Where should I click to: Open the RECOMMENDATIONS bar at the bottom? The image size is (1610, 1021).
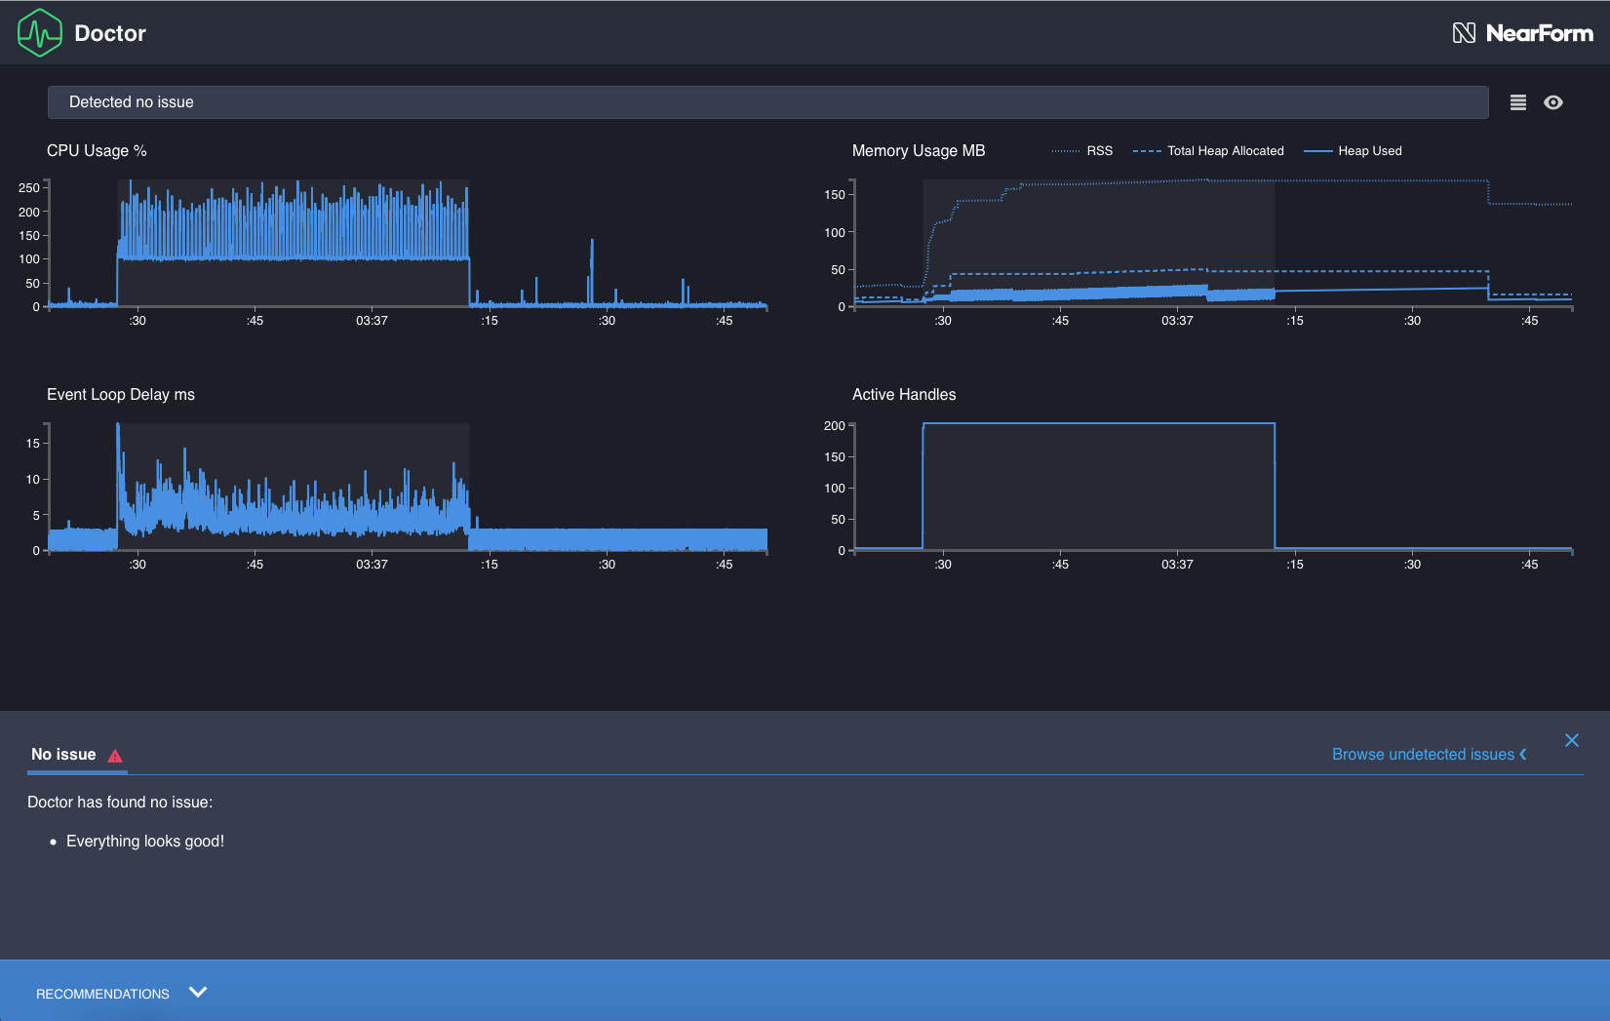(101, 993)
